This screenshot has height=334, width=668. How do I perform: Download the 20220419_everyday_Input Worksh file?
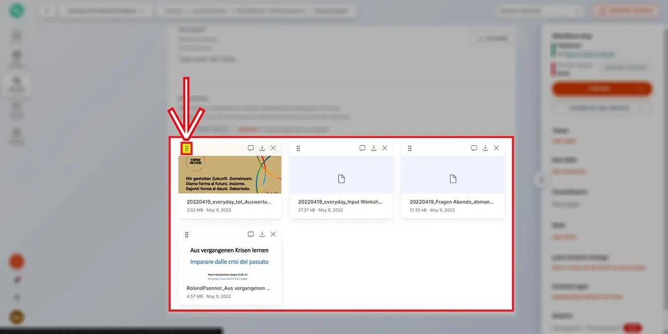point(373,148)
